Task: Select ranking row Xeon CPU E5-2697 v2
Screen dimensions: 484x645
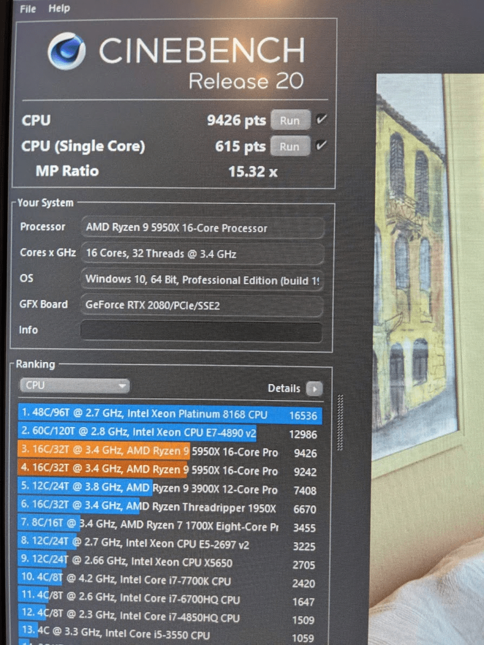Action: tap(170, 544)
